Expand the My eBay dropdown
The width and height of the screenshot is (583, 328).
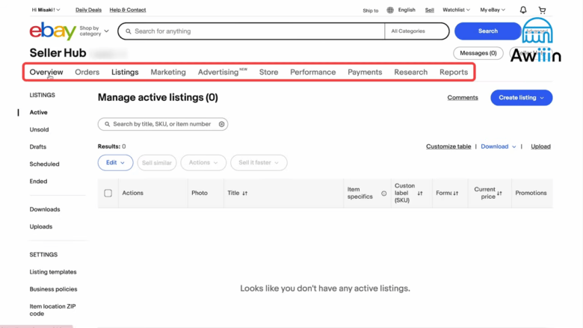point(493,10)
